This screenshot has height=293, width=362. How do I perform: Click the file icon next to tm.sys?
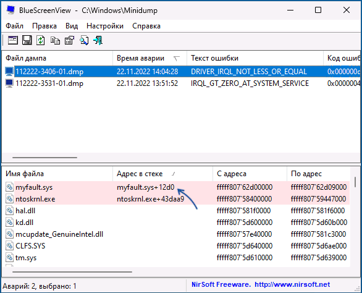[x=9, y=257]
